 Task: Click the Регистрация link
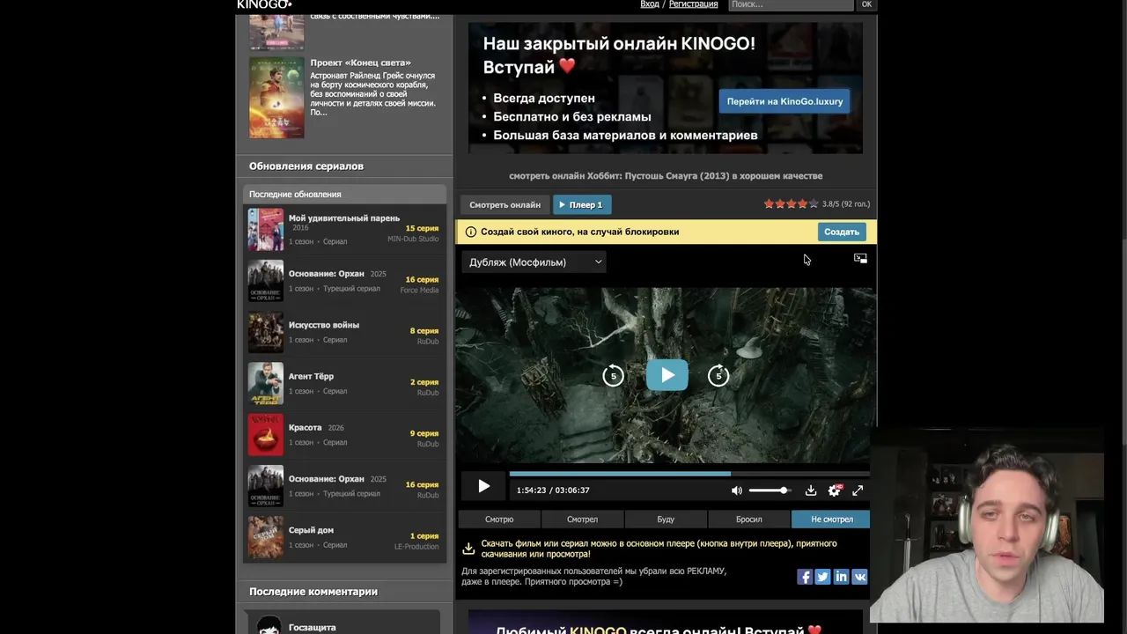[694, 4]
